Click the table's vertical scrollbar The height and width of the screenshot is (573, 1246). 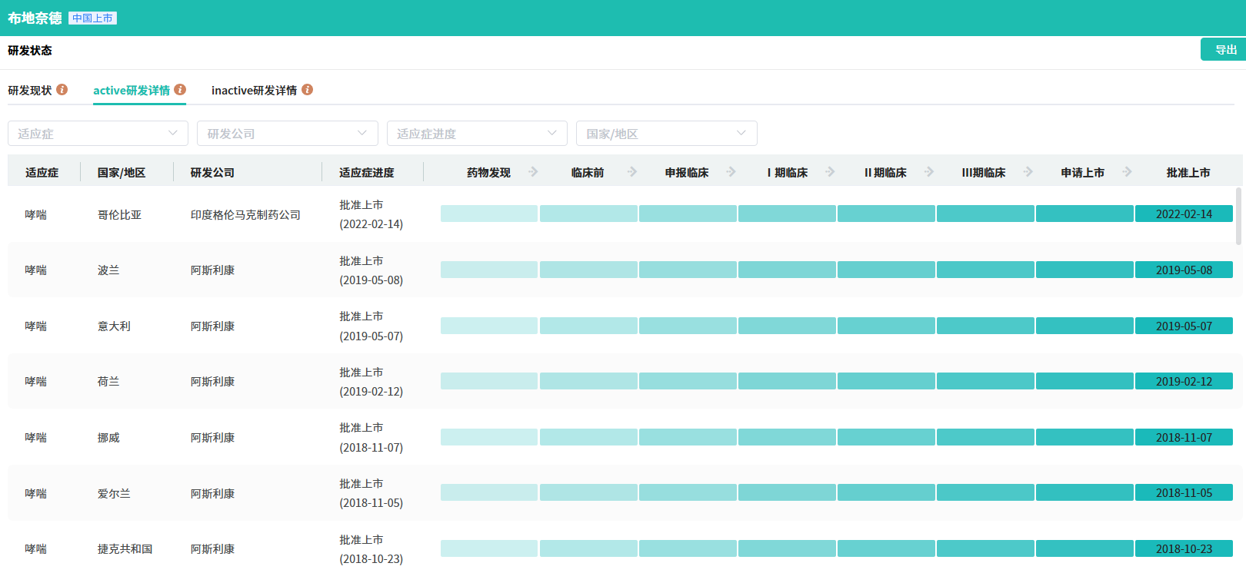coord(1238,217)
